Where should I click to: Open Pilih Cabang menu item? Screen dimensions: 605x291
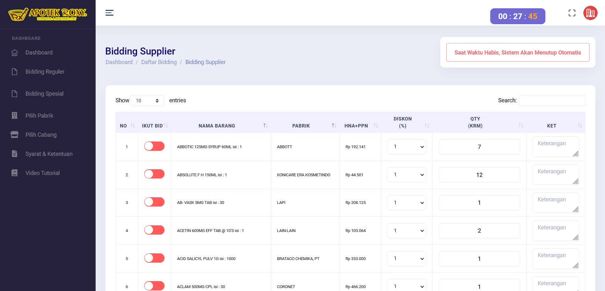tap(41, 135)
